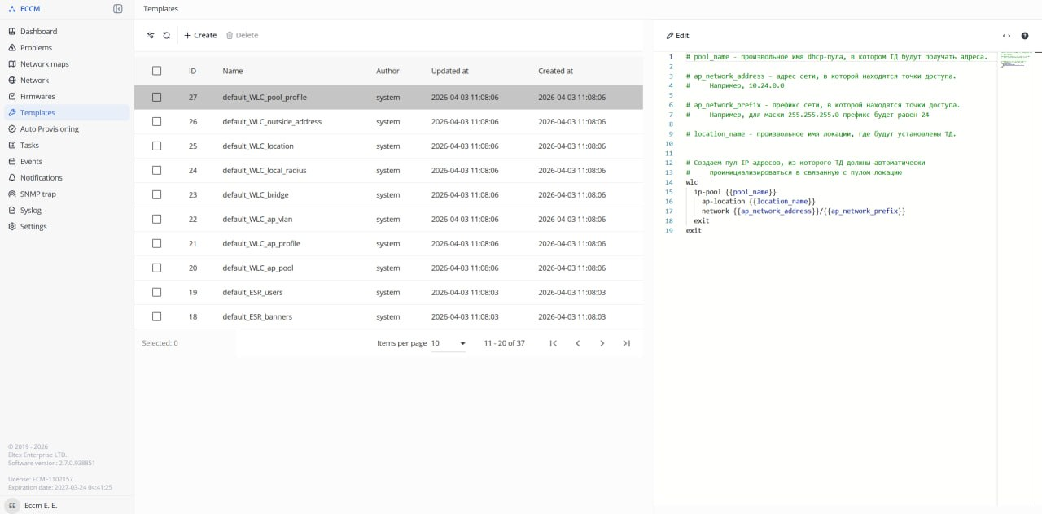Check the box for default_WLC_location row
The height and width of the screenshot is (514, 1042).
(x=157, y=146)
